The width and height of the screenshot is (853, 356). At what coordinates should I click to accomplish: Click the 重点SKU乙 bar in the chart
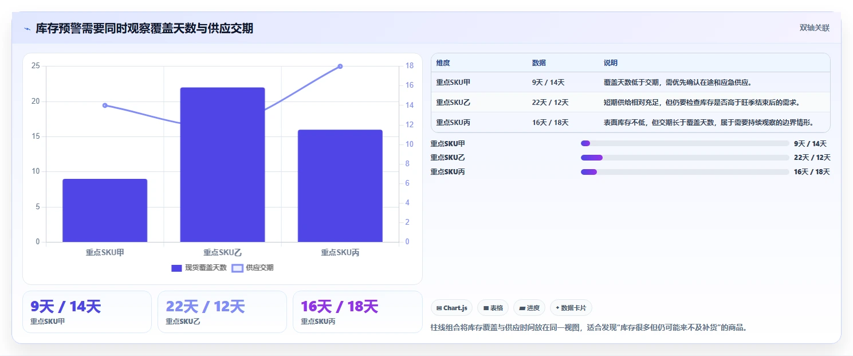[222, 165]
